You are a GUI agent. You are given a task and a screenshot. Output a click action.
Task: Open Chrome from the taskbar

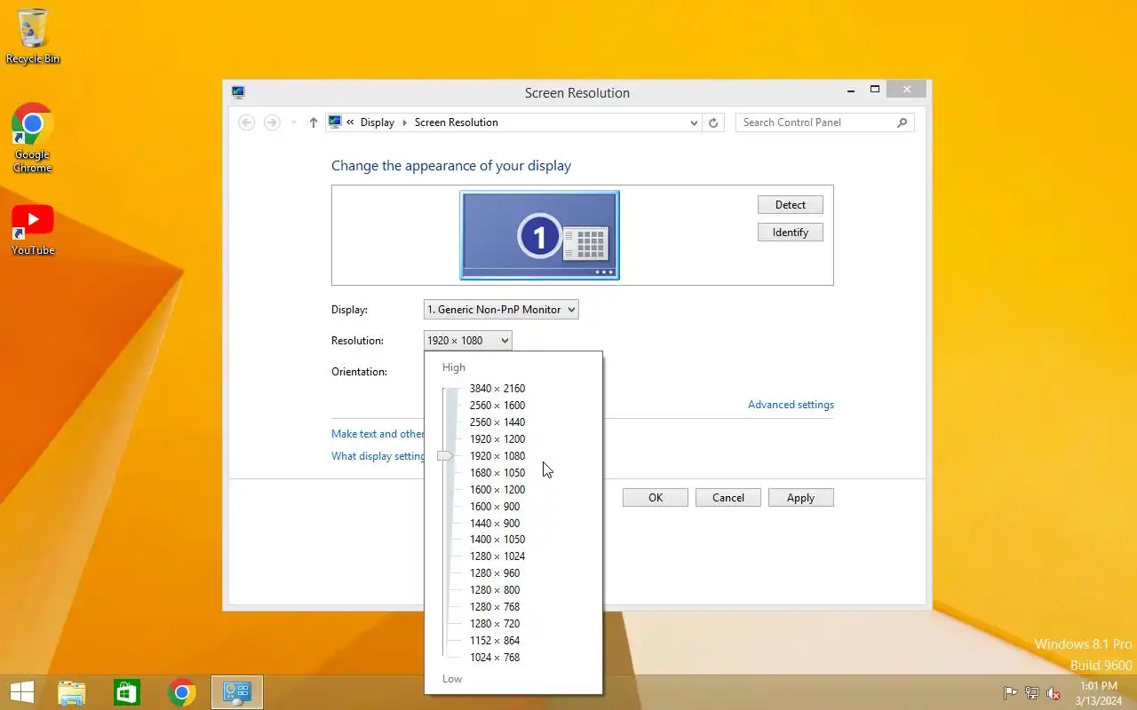[182, 692]
